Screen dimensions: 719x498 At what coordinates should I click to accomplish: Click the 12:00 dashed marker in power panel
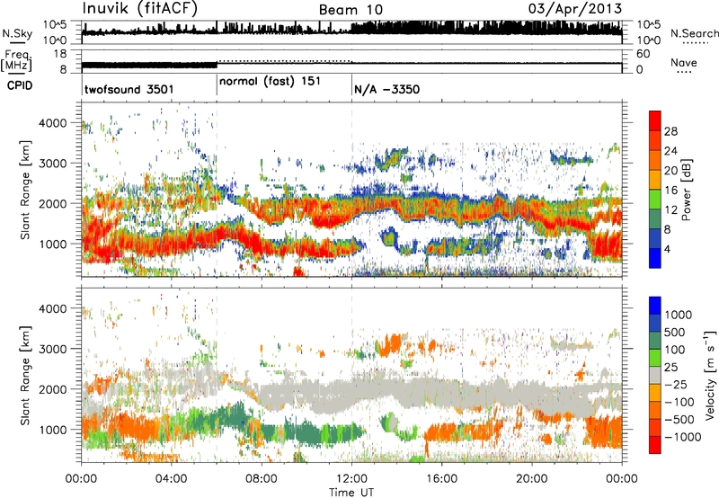352,190
